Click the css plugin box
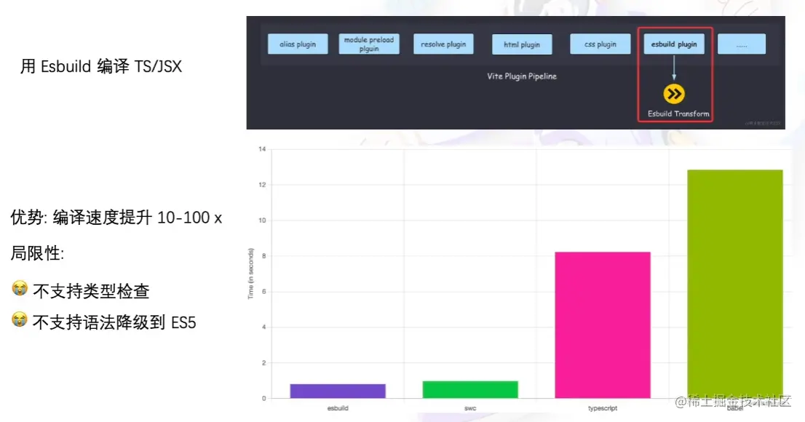Viewport: 805px width, 422px height. point(600,44)
